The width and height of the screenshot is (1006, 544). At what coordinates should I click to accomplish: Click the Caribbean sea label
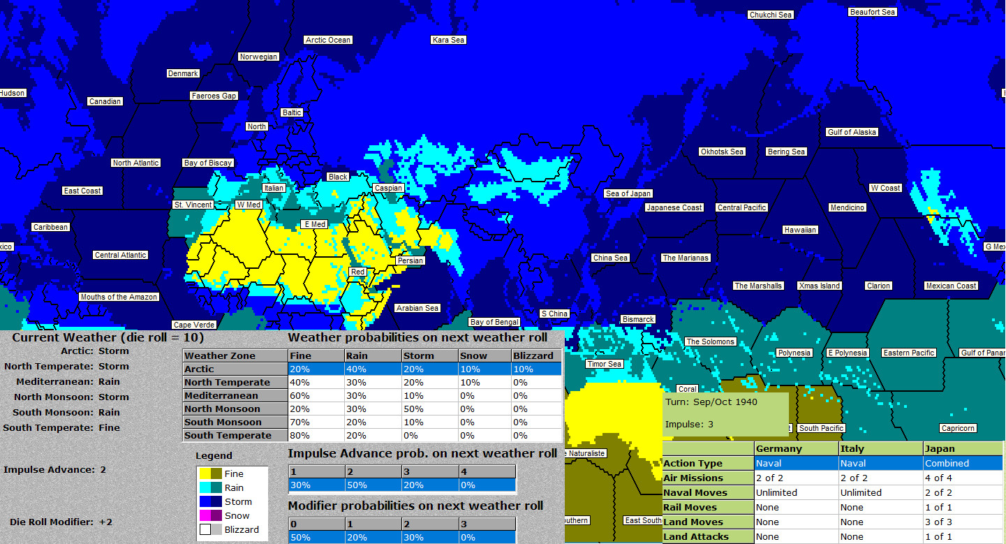point(50,227)
